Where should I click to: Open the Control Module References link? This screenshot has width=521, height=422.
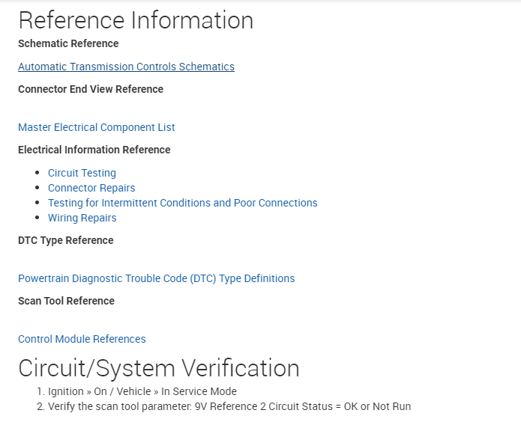[x=82, y=339]
